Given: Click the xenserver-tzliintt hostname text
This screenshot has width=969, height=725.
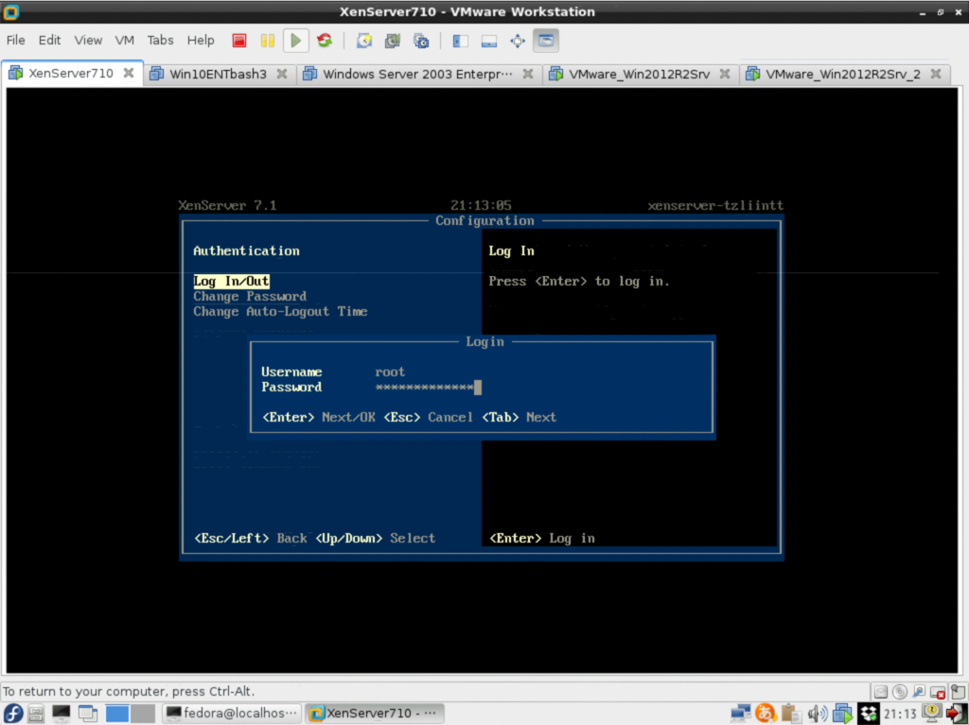Looking at the screenshot, I should 715,206.
